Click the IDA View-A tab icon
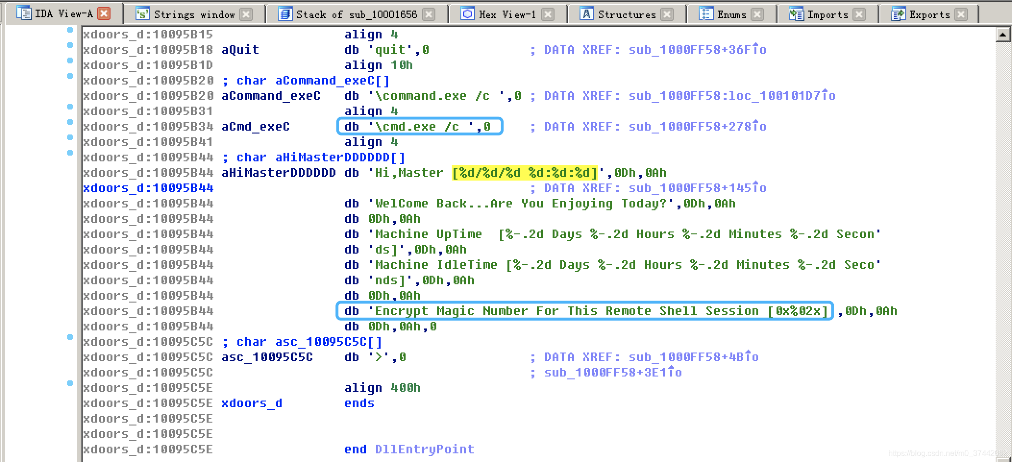Screen dimensions: 1012x462 pos(24,13)
